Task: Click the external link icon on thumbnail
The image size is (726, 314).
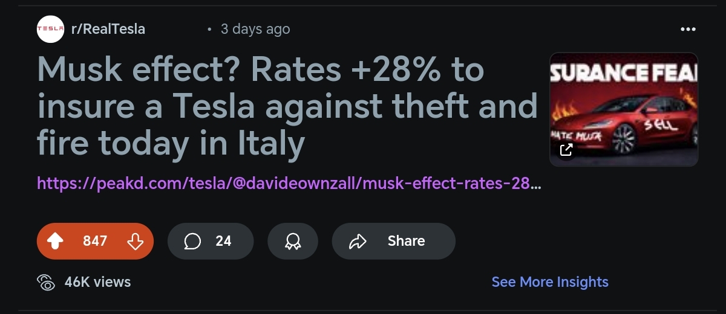Action: click(566, 150)
